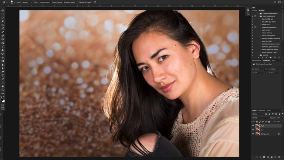284x160 pixels.
Task: Create a new layer
Action: click(x=275, y=157)
